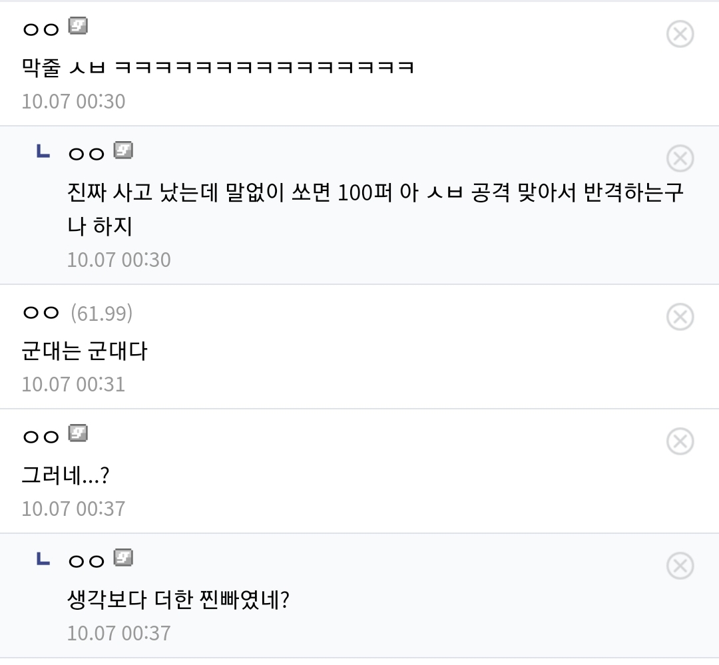Select the ㅇㅇ nickname with IP (61.99)
719x665 pixels.
[41, 313]
